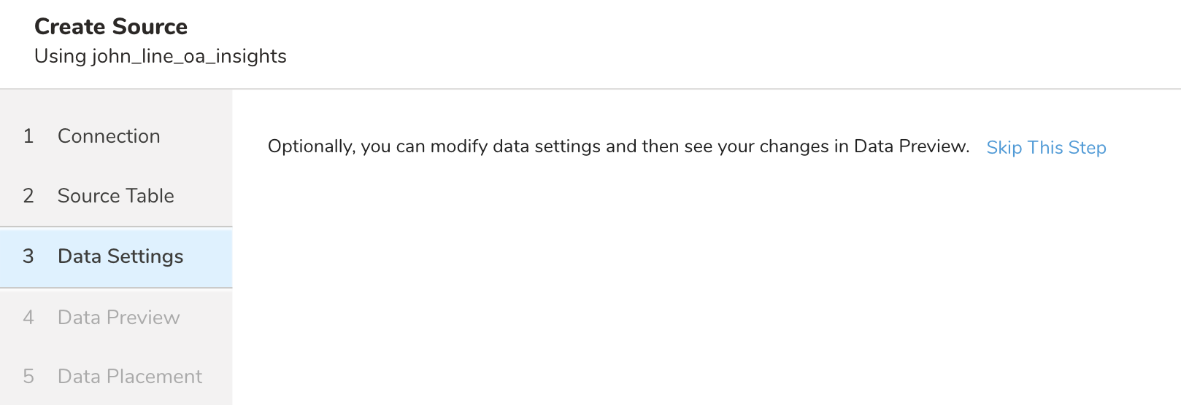Screen dimensions: 1181x405
Task: Jump to the Data Placement step
Action: 130,377
